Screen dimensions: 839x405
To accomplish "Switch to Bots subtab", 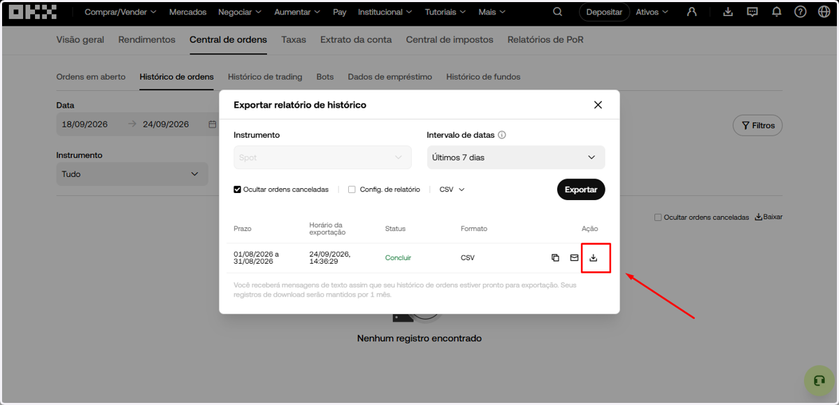I will 325,77.
